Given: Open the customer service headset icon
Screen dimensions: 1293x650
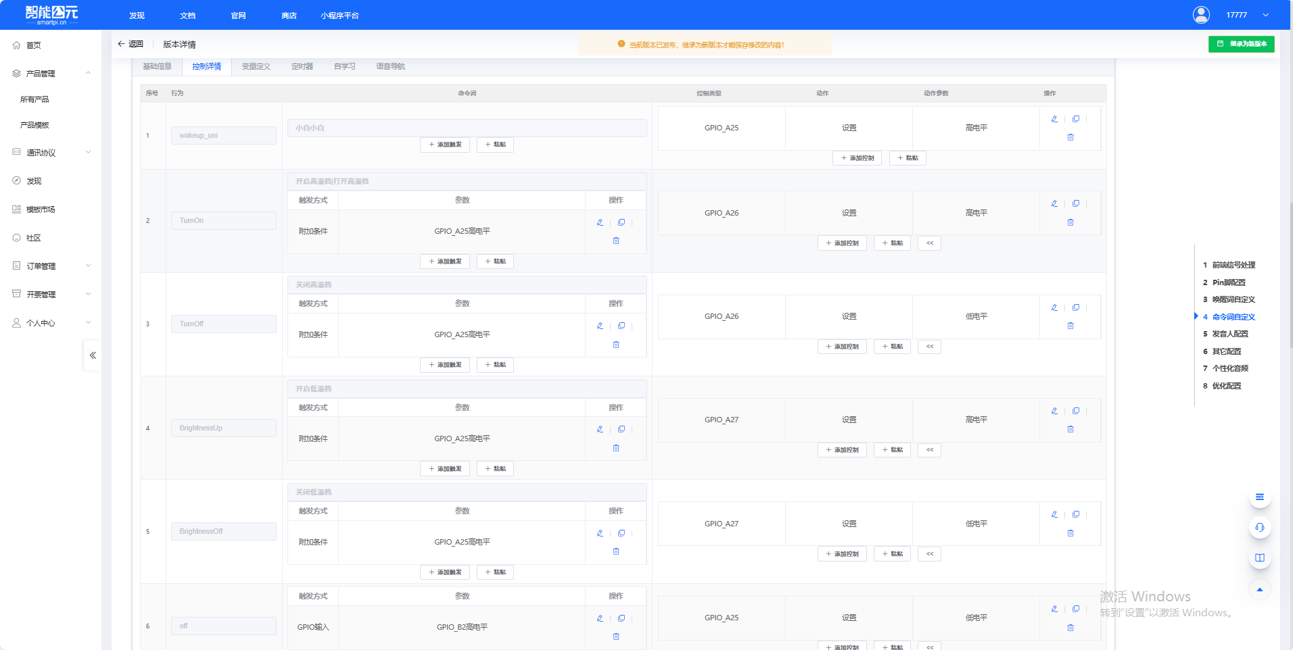Looking at the screenshot, I should click(1259, 528).
